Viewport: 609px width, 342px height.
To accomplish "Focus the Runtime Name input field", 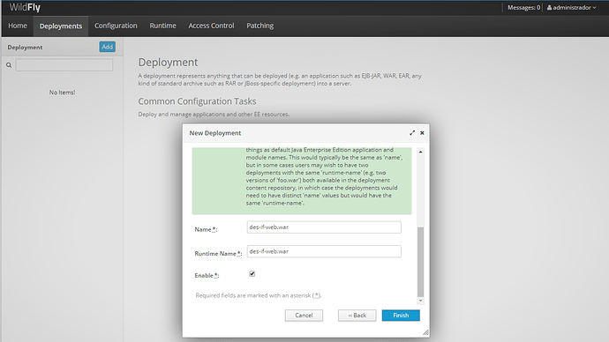I will click(x=324, y=251).
